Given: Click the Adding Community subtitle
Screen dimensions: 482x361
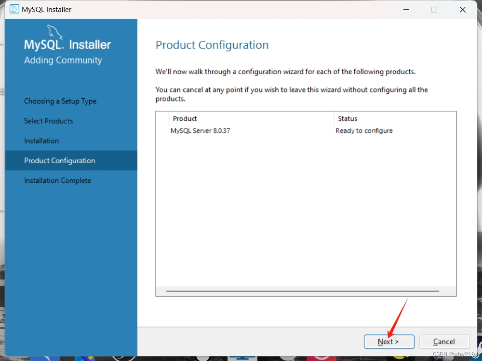Looking at the screenshot, I should [x=63, y=60].
